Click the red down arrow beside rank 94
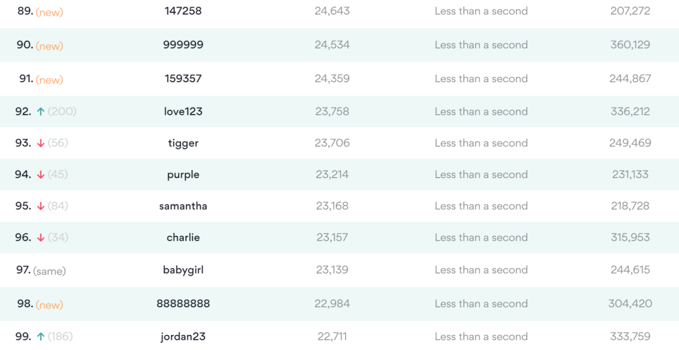 pyautogui.click(x=41, y=174)
